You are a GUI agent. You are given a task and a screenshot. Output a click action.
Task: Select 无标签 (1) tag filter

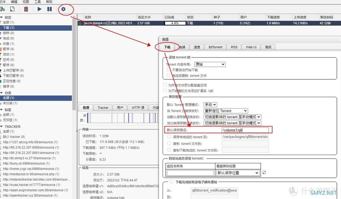36,120
